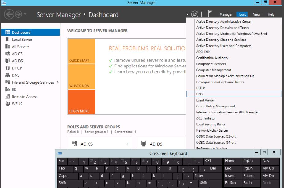The width and height of the screenshot is (284, 188).
Task: Click the Dashboard icon in sidebar
Action: tap(8, 32)
